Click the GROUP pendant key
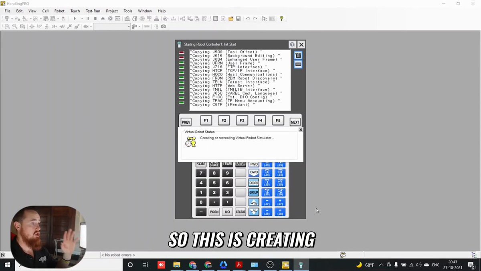The image size is (481, 271). pyautogui.click(x=254, y=192)
